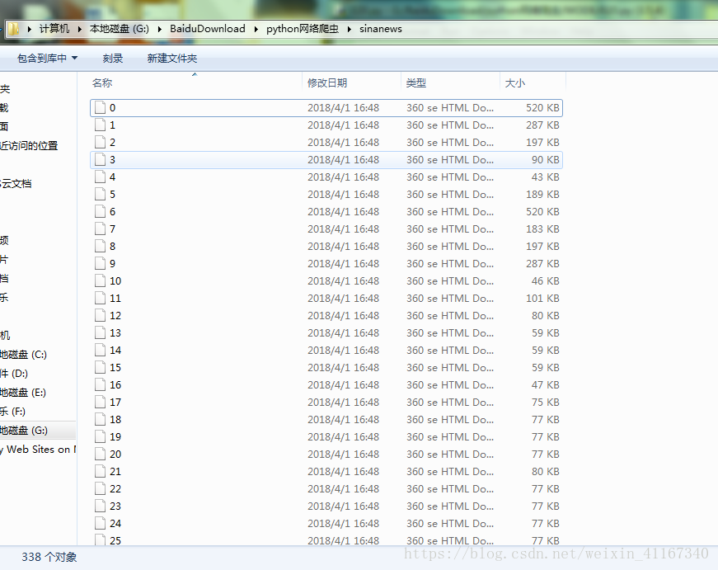Expand arrow after BaiduDownload breadcrumb
The height and width of the screenshot is (570, 718).
coord(256,29)
